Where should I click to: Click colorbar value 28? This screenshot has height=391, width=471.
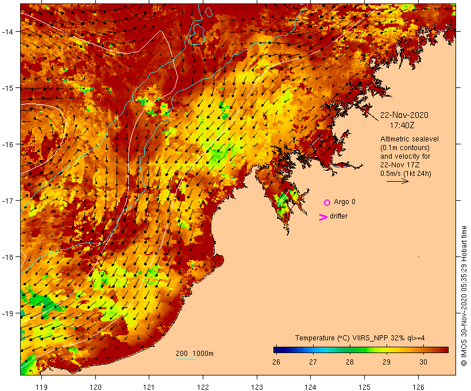pyautogui.click(x=350, y=362)
